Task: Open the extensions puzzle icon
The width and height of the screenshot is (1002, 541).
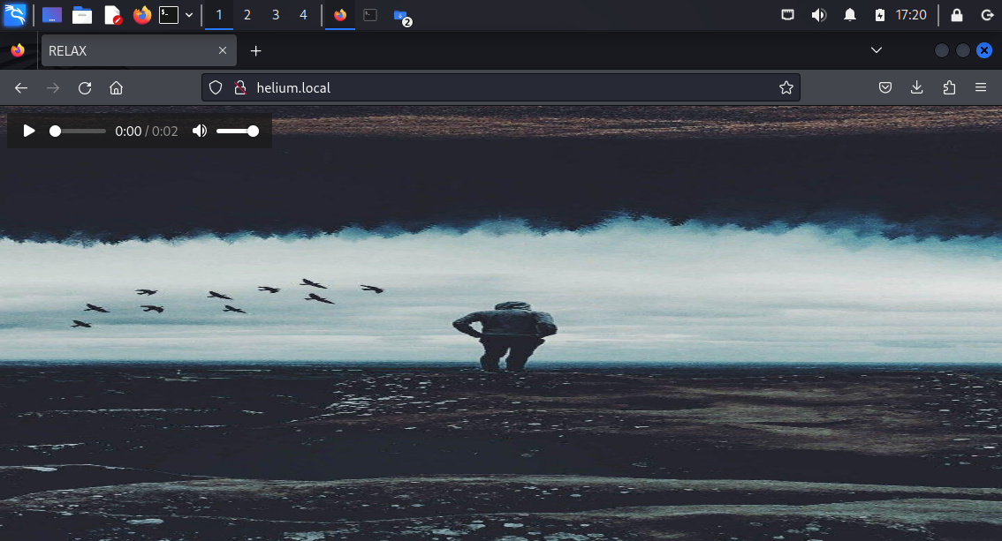Action: (949, 87)
